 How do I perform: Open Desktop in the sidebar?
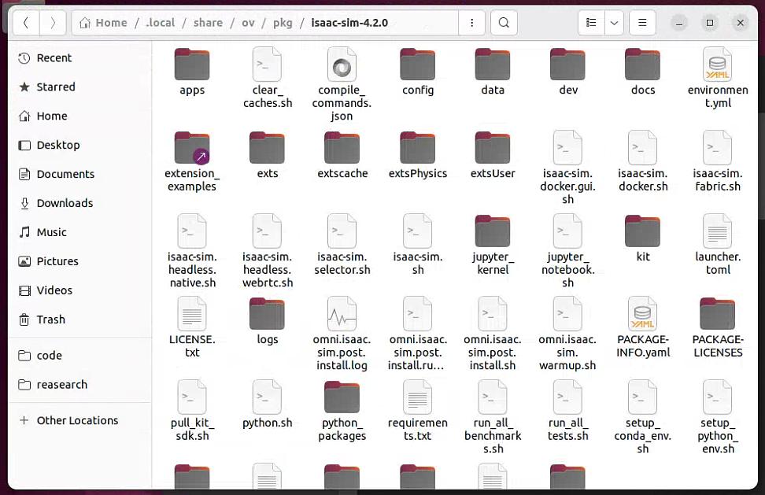[80, 145]
